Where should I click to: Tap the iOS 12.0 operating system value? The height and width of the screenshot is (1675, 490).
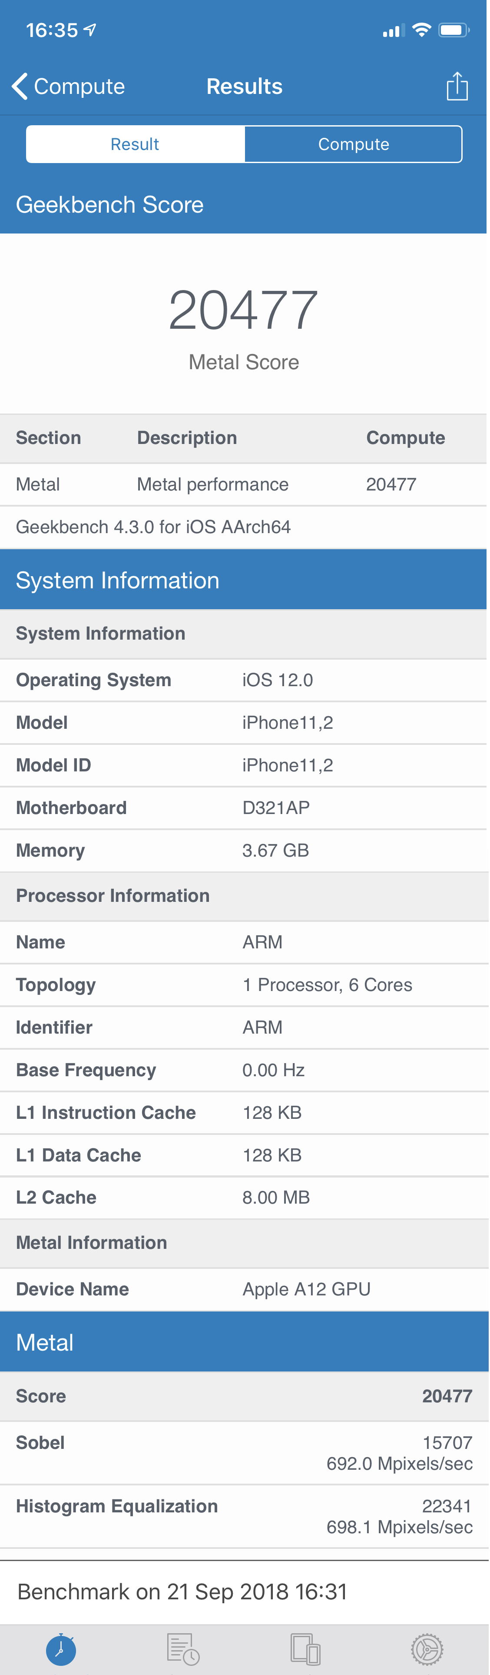[x=278, y=680]
